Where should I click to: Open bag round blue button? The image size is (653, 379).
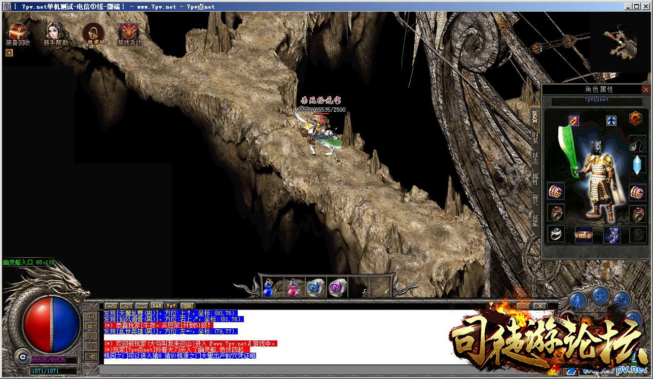[x=601, y=294]
